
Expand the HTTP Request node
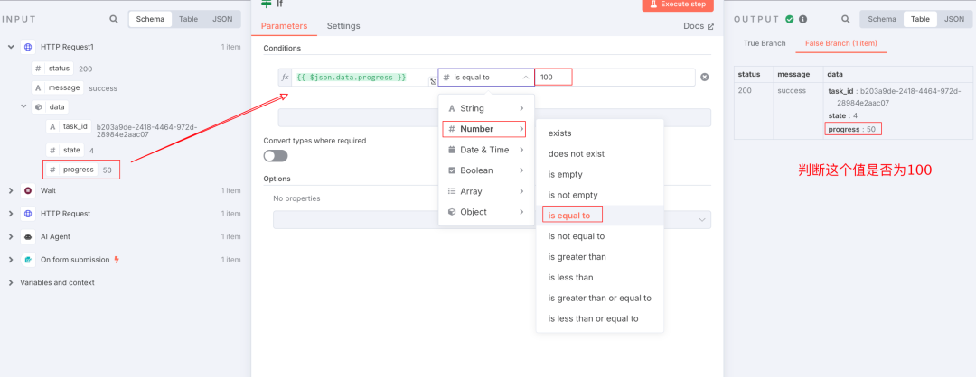[11, 214]
